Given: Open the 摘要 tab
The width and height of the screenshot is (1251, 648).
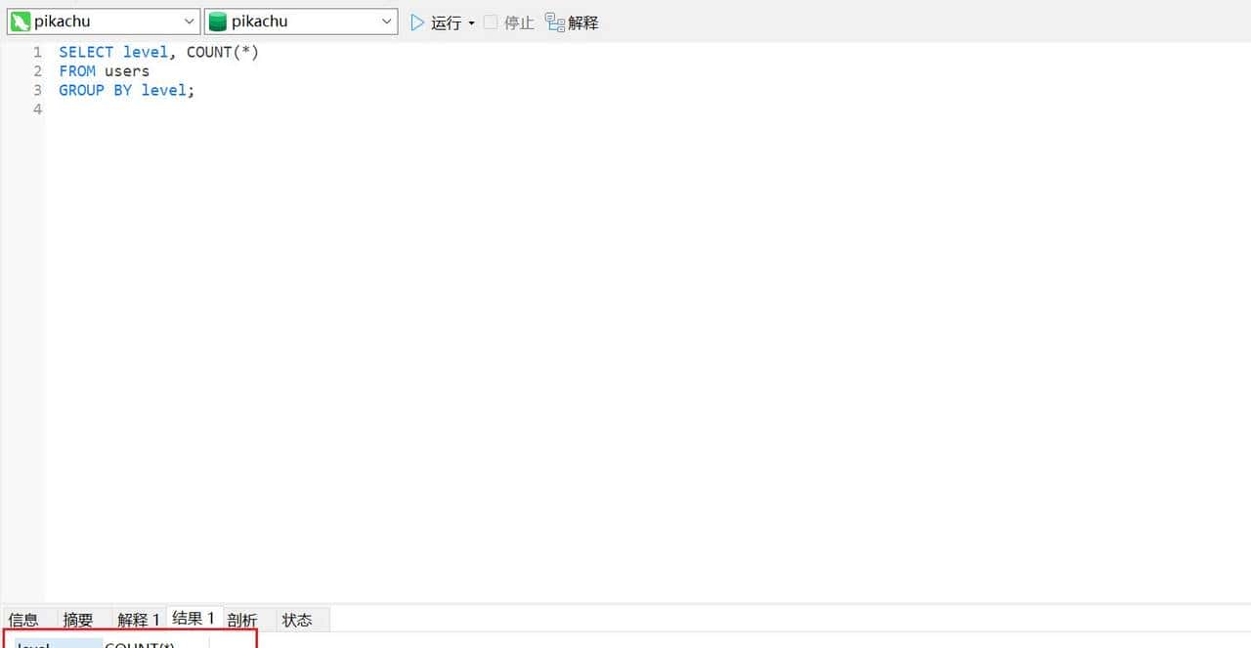Looking at the screenshot, I should (78, 619).
